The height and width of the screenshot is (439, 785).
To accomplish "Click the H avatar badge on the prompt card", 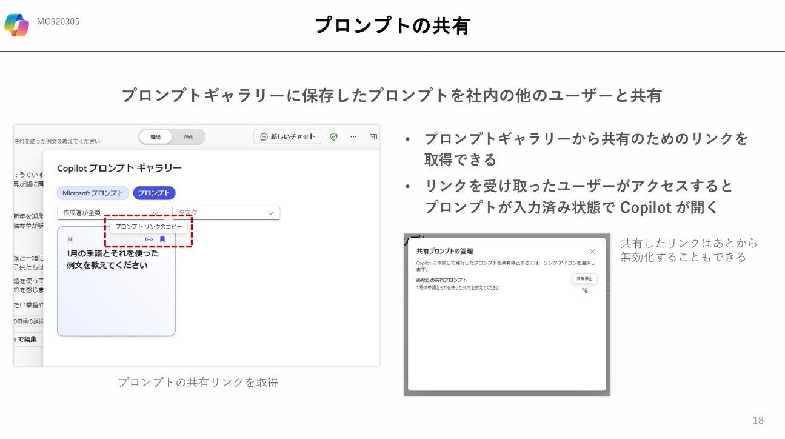I will 70,240.
